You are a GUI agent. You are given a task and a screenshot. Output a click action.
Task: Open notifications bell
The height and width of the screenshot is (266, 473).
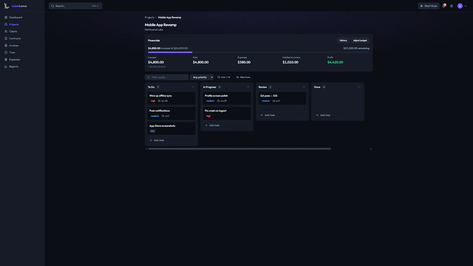pyautogui.click(x=444, y=6)
